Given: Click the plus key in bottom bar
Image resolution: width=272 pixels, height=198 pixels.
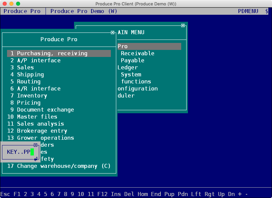Looking at the screenshot, I should [240, 194].
